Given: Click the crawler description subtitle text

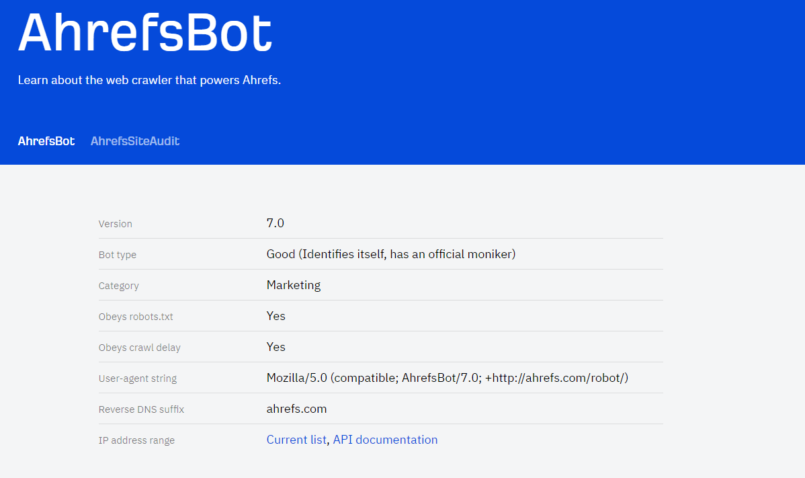Looking at the screenshot, I should [x=149, y=80].
